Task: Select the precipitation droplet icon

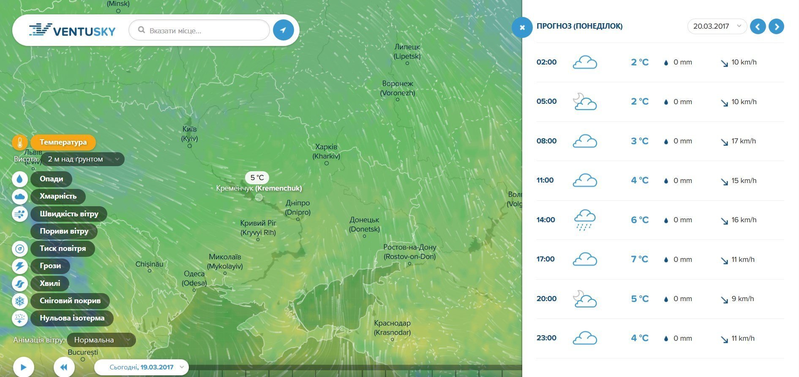Action: coord(20,179)
